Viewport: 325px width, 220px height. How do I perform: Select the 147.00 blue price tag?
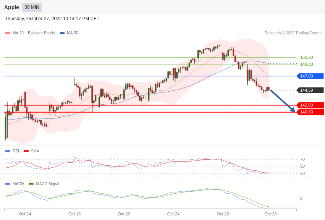pyautogui.click(x=310, y=76)
